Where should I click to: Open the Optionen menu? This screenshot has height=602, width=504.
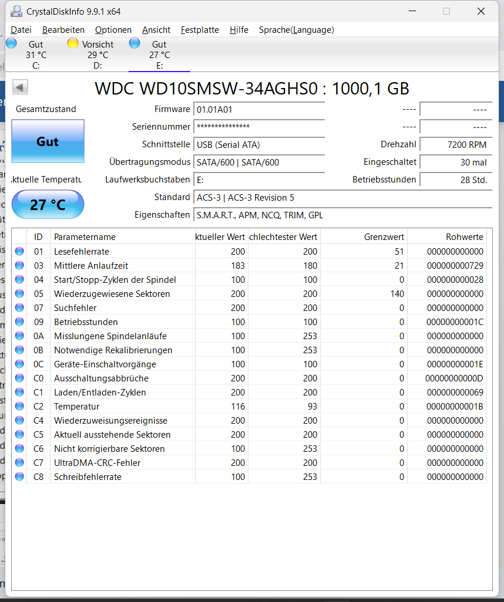click(x=113, y=30)
